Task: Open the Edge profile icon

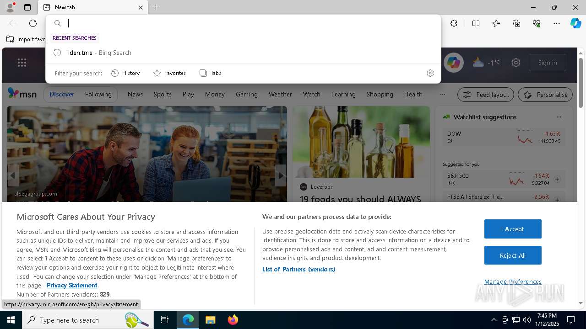Action: pyautogui.click(x=10, y=7)
